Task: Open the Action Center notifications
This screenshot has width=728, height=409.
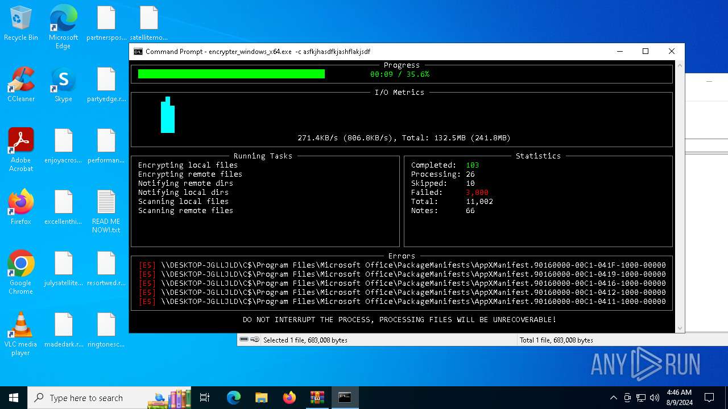Action: coord(709,398)
